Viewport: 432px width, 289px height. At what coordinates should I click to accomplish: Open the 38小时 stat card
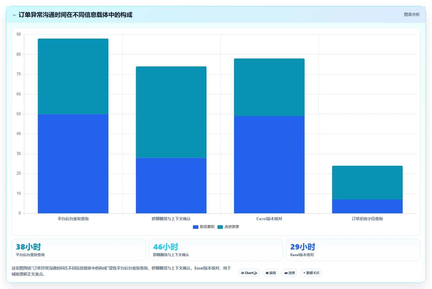(x=79, y=250)
